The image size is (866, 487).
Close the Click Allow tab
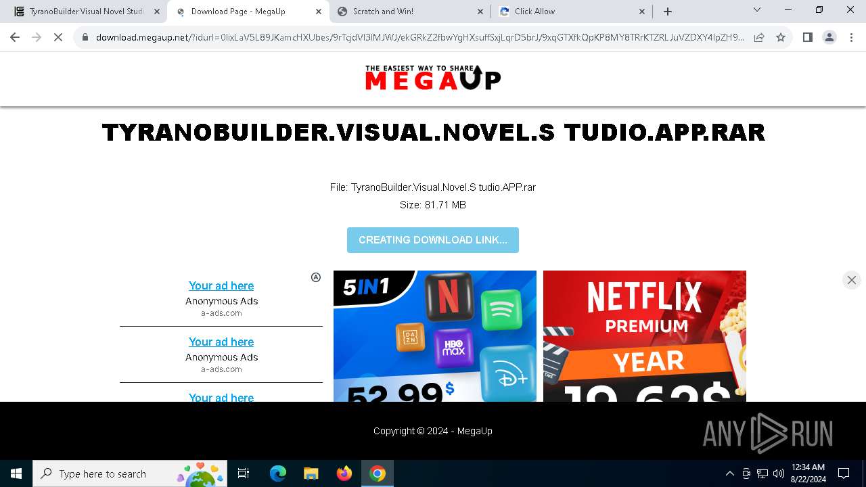(x=642, y=11)
